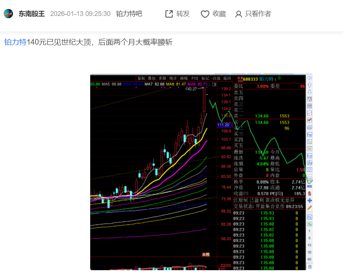Click the diamond icon beside MA9 value
This screenshot has width=343, height=275.
pyautogui.click(x=209, y=84)
